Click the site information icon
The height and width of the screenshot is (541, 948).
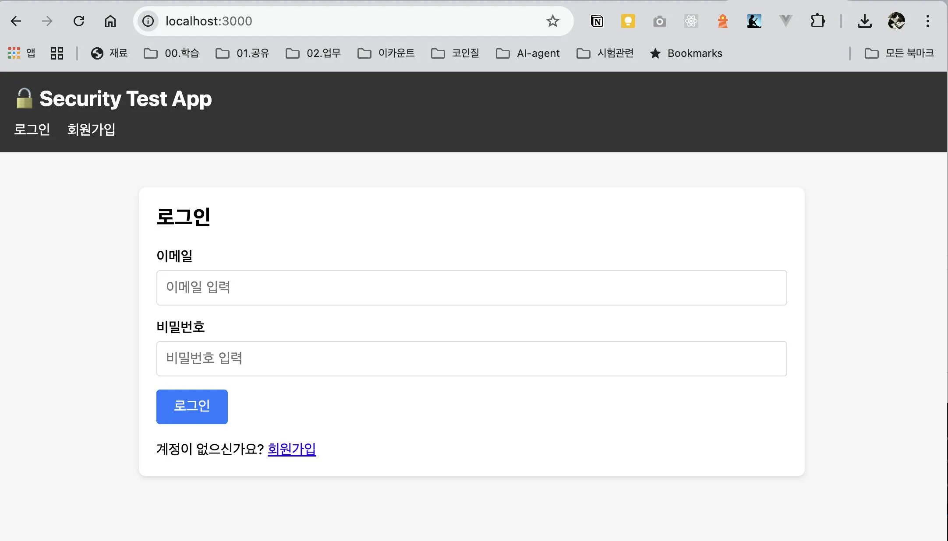click(x=149, y=21)
